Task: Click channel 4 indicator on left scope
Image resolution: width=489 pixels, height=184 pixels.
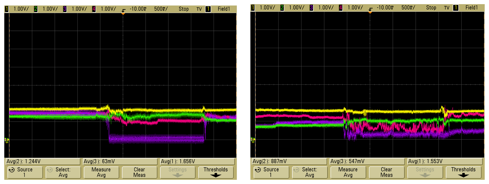Action: (94, 9)
